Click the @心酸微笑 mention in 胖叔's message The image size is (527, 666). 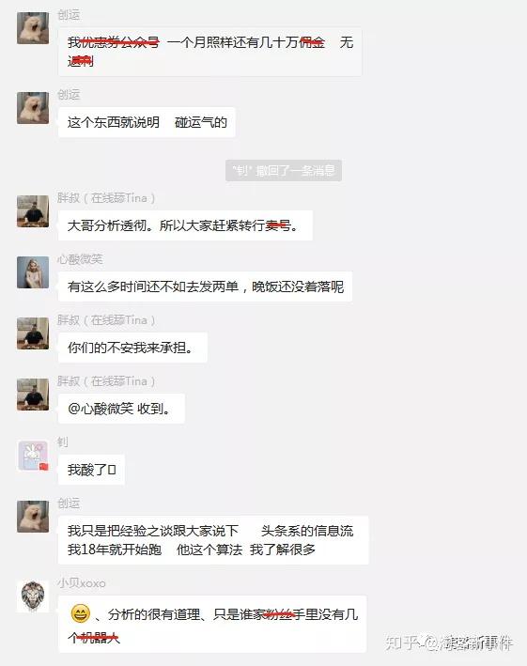(101, 409)
